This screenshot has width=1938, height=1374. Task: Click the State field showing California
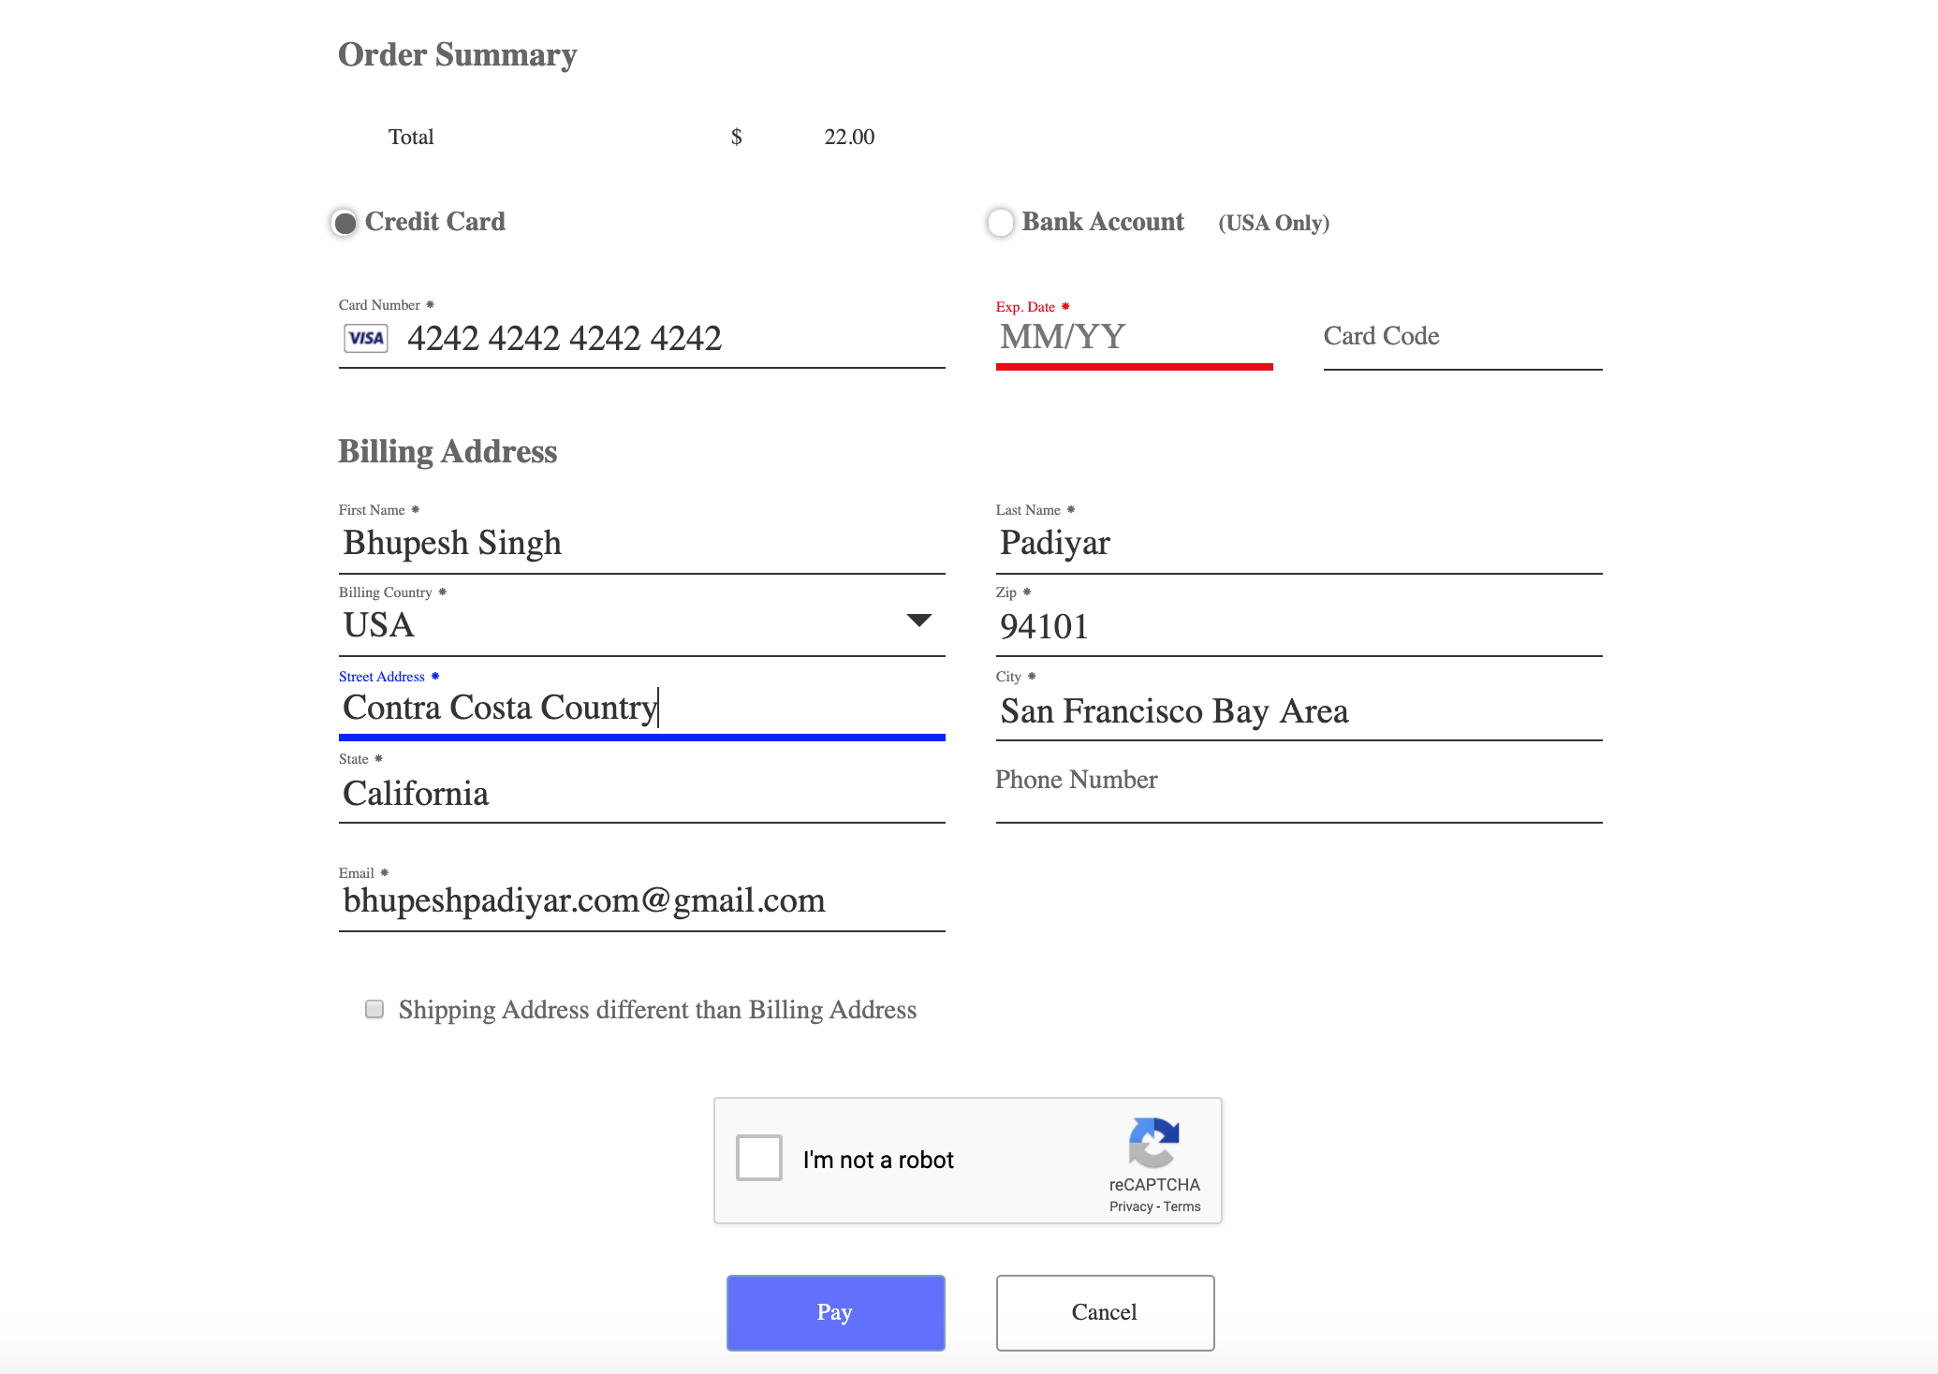click(x=640, y=794)
